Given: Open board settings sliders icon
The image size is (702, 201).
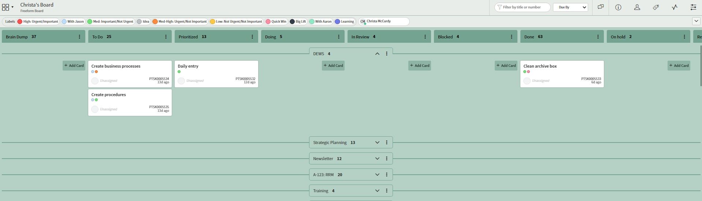Looking at the screenshot, I should (x=693, y=7).
